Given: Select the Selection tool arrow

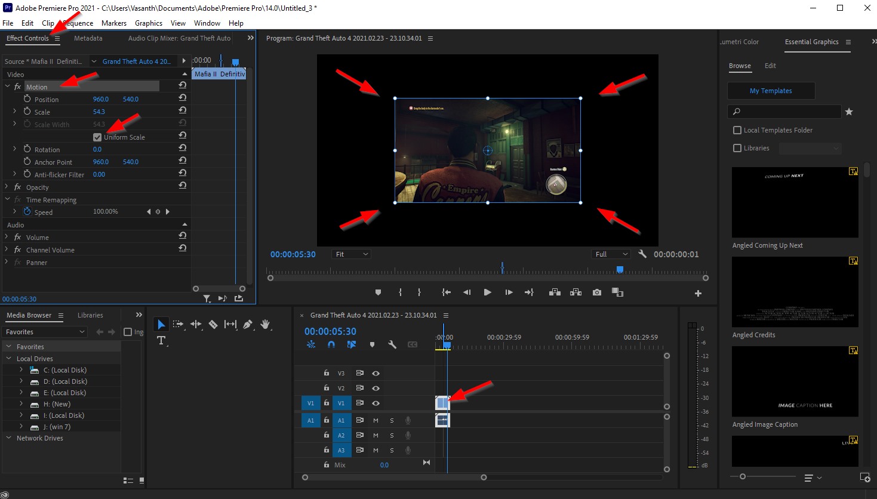Looking at the screenshot, I should (161, 324).
